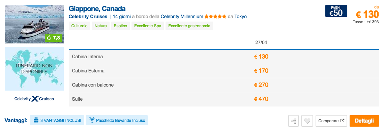
Task: Click the itinerario non disponibile map
Action: tap(34, 69)
